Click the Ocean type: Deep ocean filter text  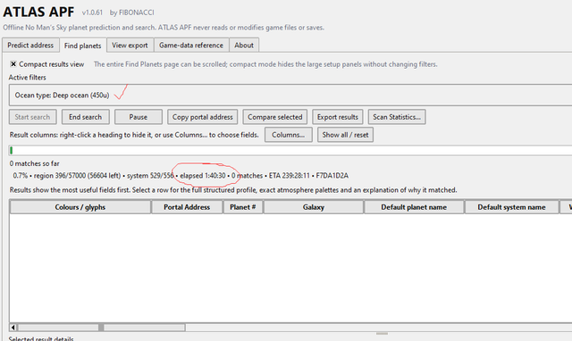(62, 96)
